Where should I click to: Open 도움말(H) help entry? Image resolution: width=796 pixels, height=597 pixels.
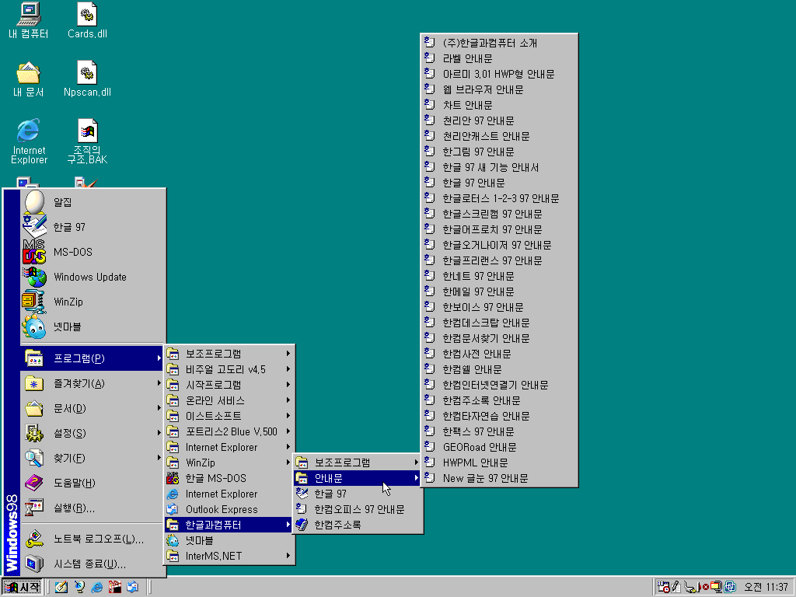93,483
